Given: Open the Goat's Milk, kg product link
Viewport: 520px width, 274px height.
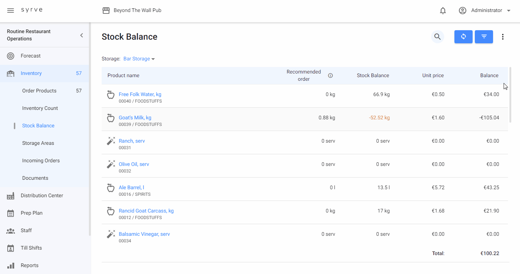Looking at the screenshot, I should tap(135, 118).
